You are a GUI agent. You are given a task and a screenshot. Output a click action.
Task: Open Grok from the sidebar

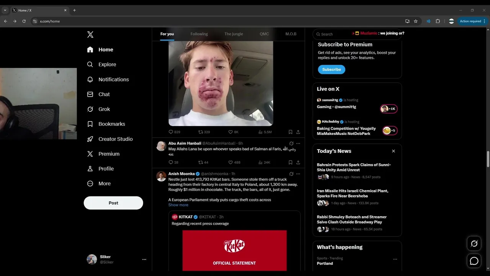point(99,109)
